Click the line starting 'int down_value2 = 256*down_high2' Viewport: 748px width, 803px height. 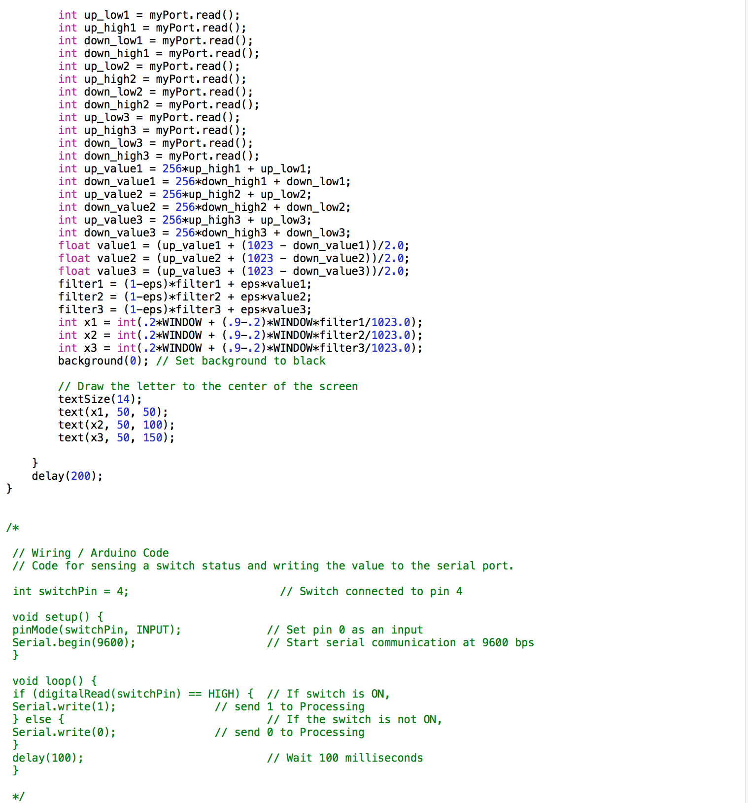tap(204, 207)
